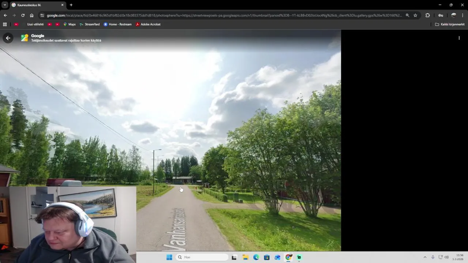Bookmark this page with the star
468x263 pixels.
pyautogui.click(x=415, y=15)
